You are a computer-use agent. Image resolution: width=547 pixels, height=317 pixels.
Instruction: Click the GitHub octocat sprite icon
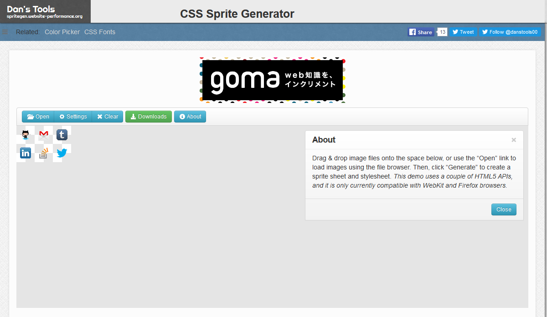click(x=26, y=135)
